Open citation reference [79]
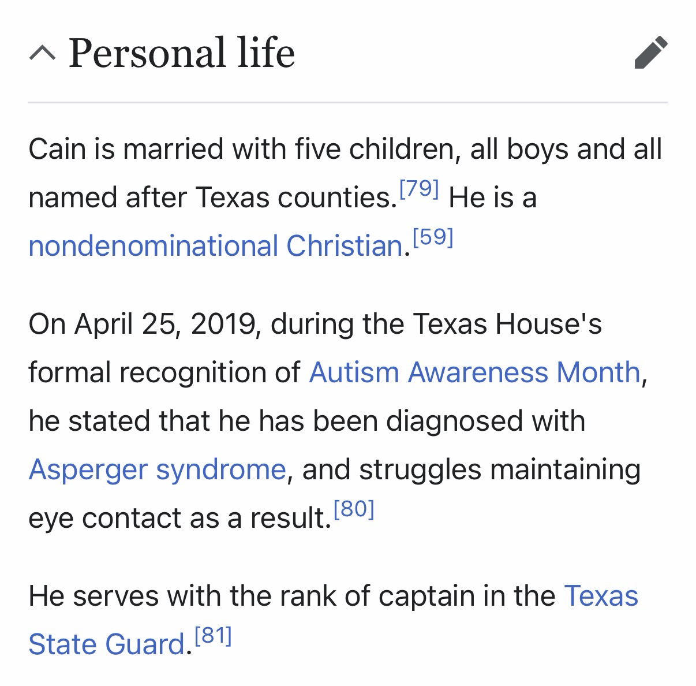 coord(419,188)
